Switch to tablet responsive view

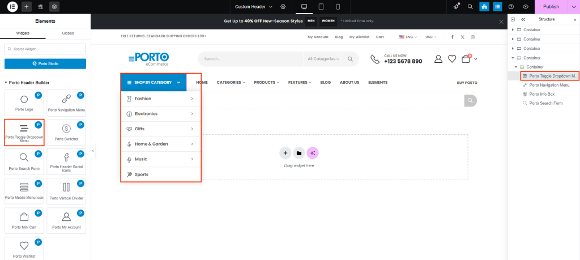(x=321, y=7)
